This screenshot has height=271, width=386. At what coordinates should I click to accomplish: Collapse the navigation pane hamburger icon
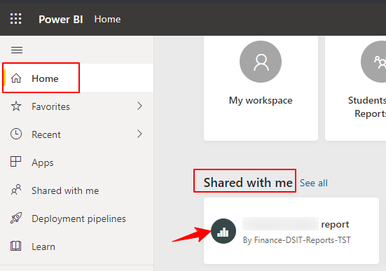pyautogui.click(x=17, y=50)
